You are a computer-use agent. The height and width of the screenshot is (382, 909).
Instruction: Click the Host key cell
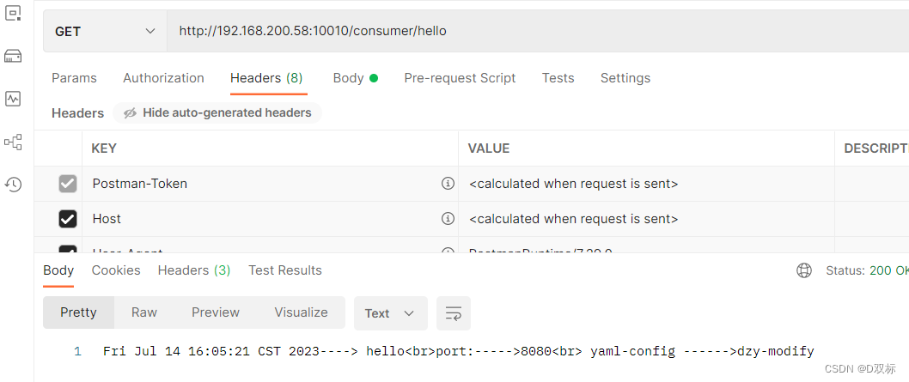tap(270, 219)
